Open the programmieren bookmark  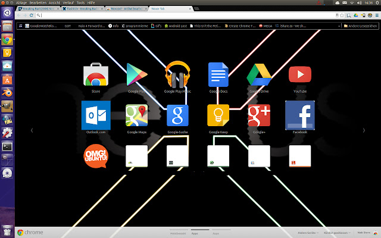tap(135, 26)
